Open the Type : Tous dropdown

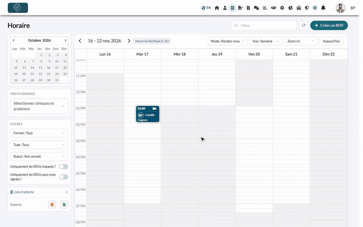point(39,145)
